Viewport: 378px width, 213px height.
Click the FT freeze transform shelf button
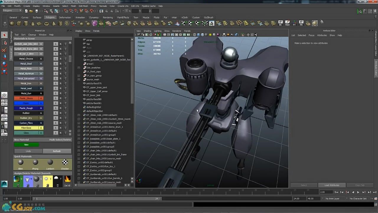[x=294, y=23]
